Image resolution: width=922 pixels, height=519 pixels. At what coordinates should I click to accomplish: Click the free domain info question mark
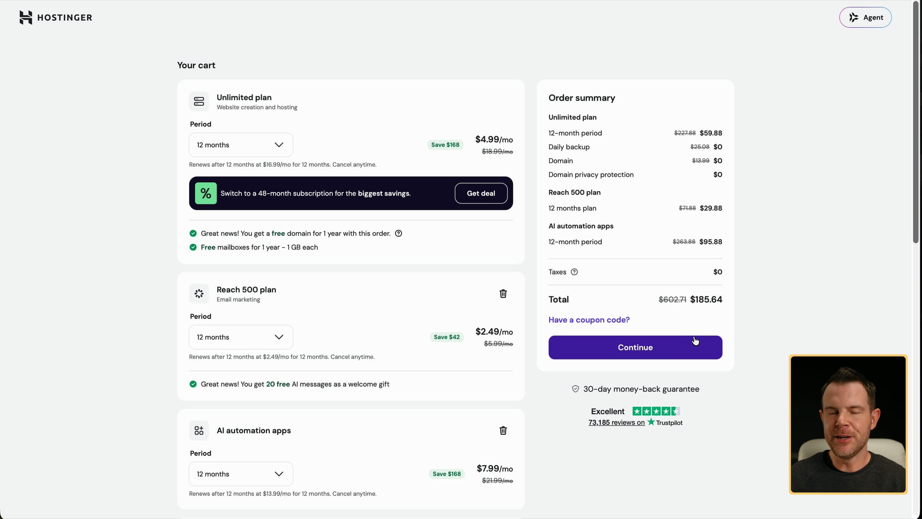click(x=399, y=233)
